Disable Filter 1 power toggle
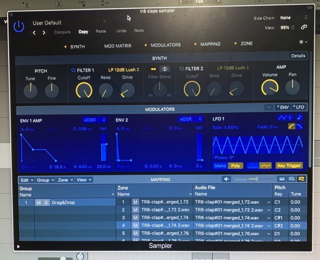 click(x=73, y=69)
